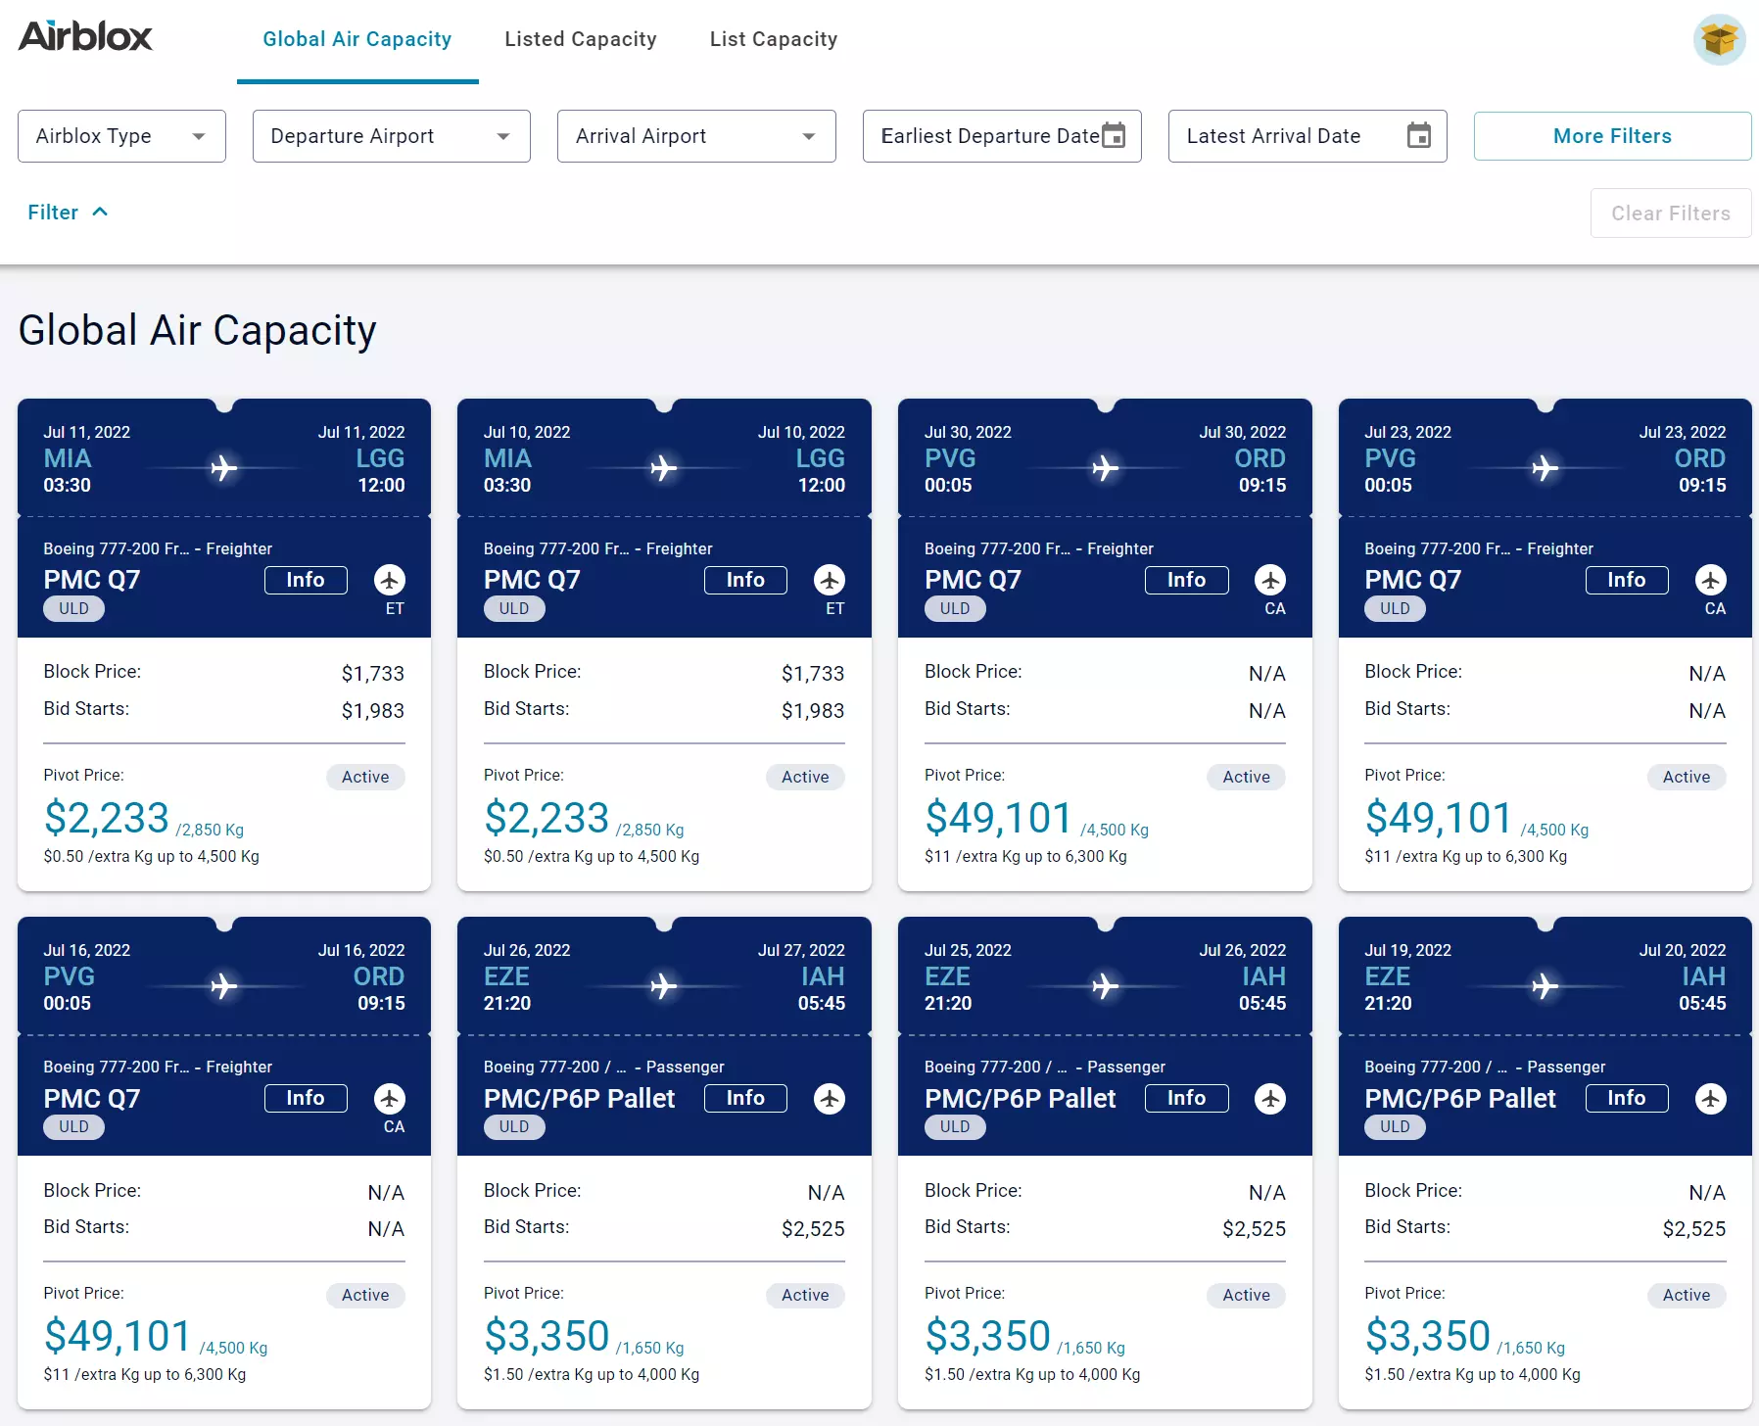Click airline icon on Jul 11 MIA-LGG card

pyautogui.click(x=390, y=580)
